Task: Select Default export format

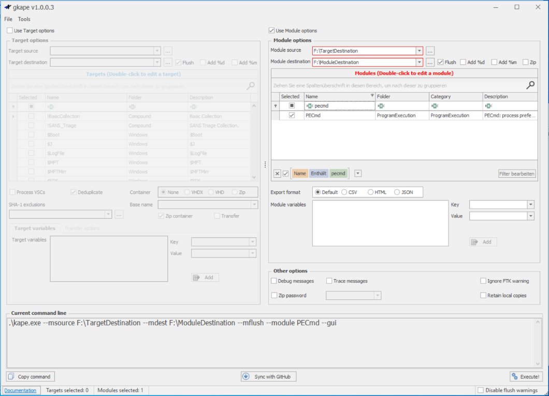Action: click(x=317, y=192)
